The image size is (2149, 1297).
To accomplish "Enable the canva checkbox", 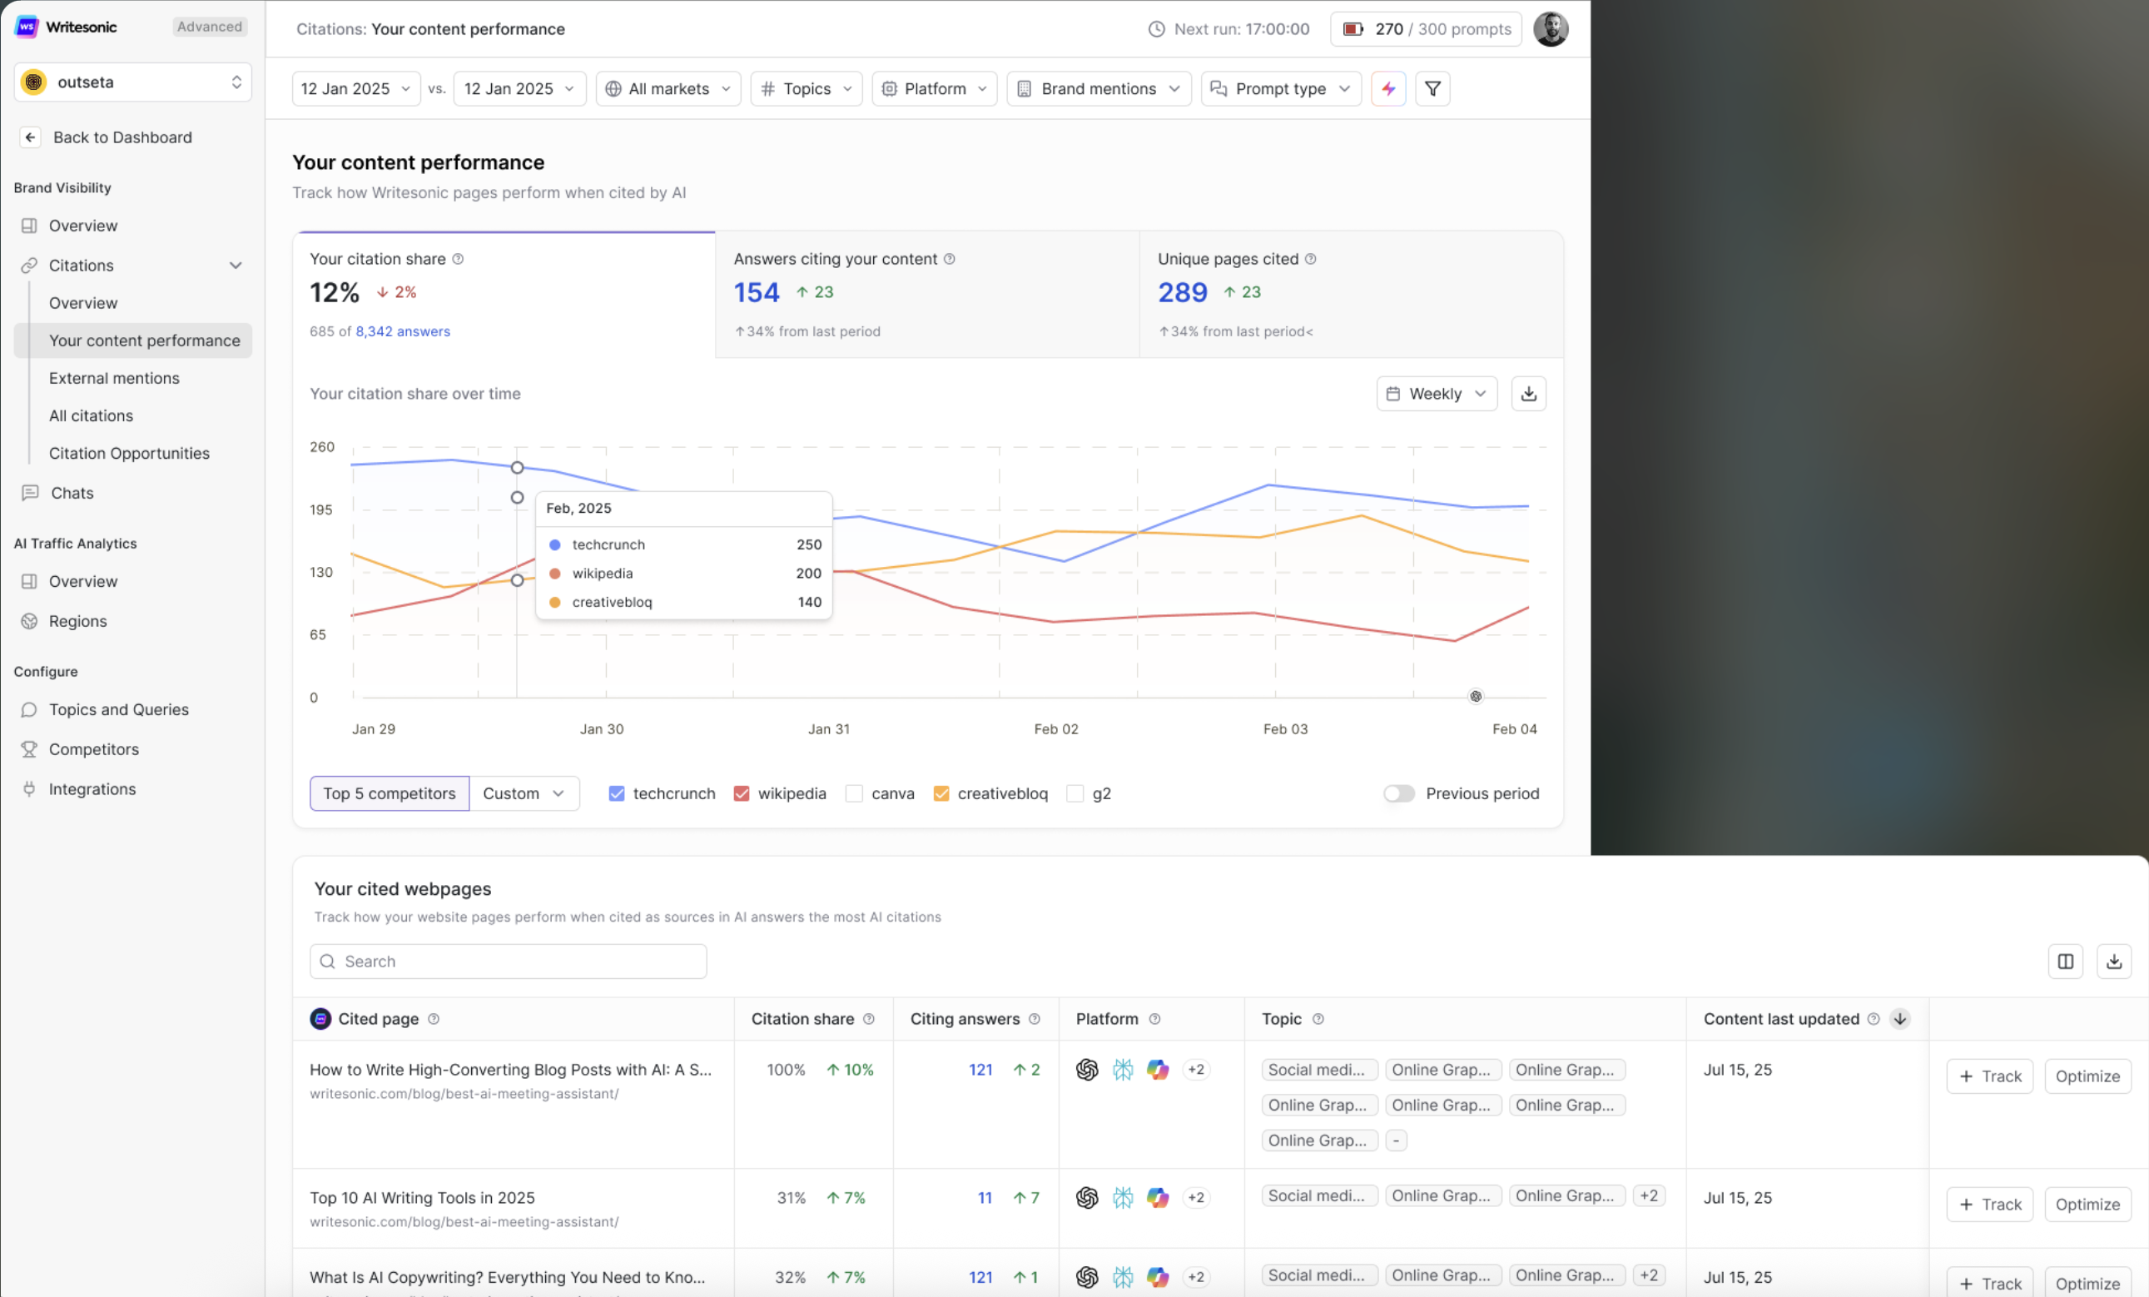I will tap(855, 793).
